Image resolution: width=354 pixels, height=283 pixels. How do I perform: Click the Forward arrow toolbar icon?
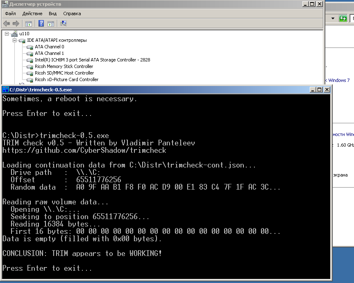point(16,23)
